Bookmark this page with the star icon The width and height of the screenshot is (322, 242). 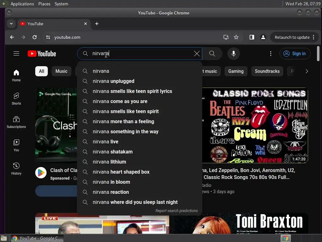pos(236,37)
